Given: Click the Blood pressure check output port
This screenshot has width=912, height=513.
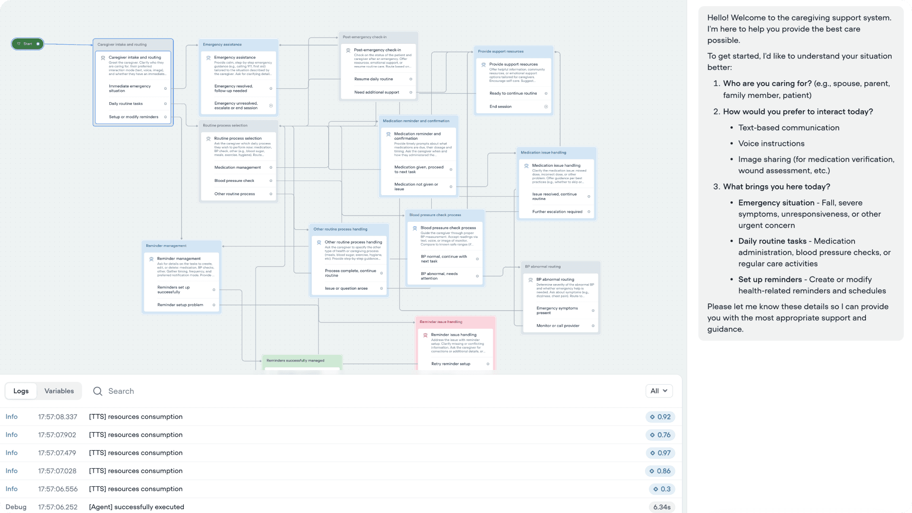Looking at the screenshot, I should tap(271, 180).
